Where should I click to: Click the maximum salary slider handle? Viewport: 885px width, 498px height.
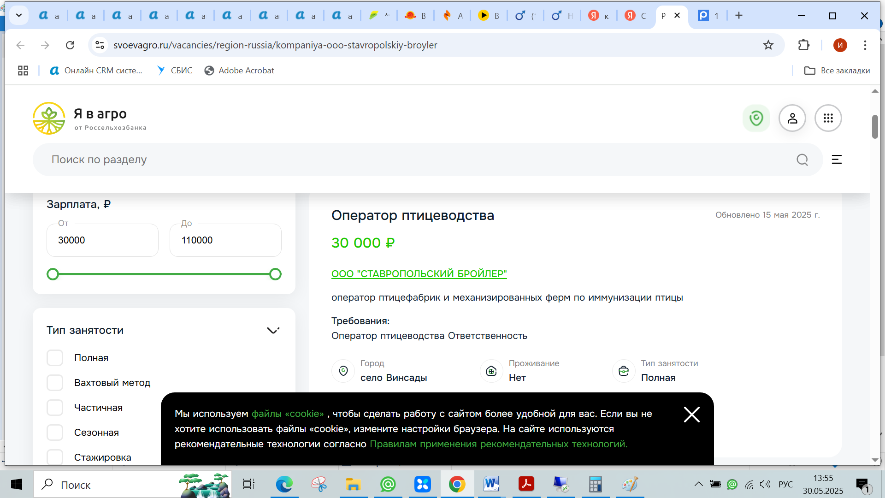(x=275, y=274)
